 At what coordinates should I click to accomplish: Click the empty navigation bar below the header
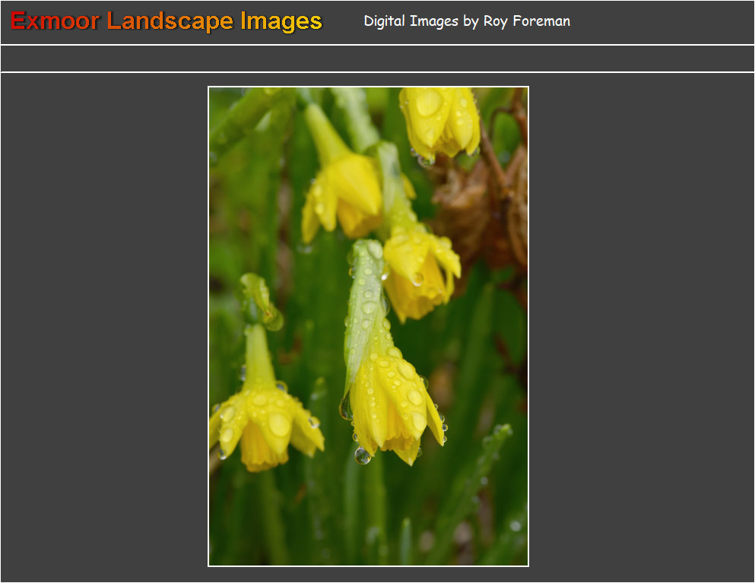pyautogui.click(x=377, y=59)
